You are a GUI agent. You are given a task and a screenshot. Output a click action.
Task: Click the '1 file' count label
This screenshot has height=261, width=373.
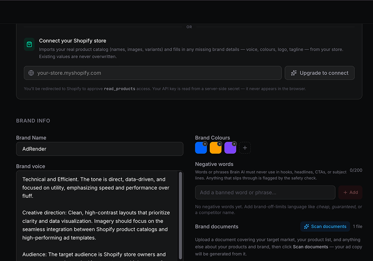[358, 227]
